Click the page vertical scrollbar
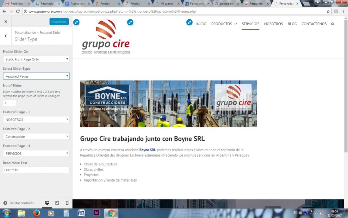Viewport: 348px width, 218px height. click(x=346, y=87)
